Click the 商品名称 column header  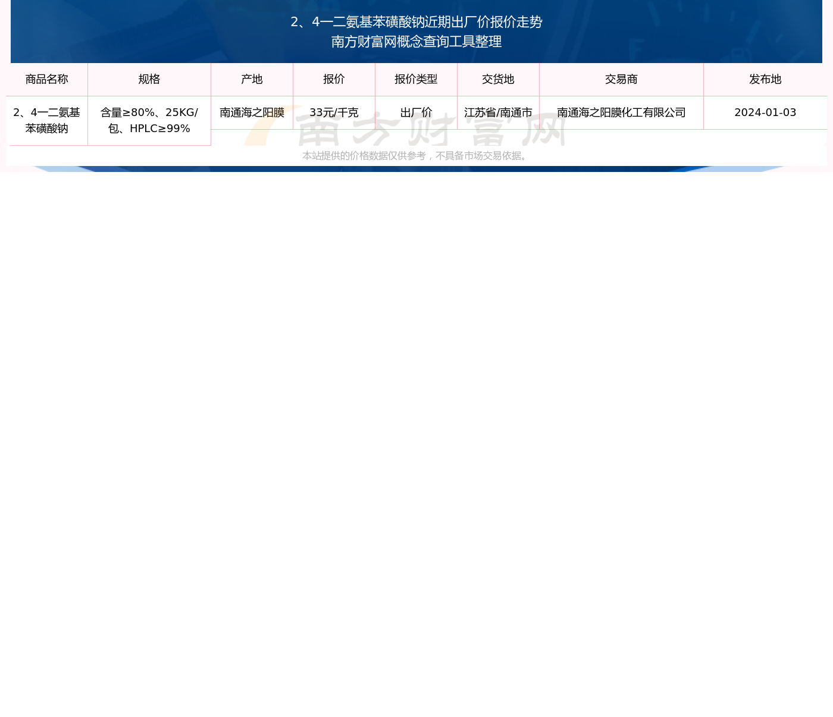click(x=47, y=79)
